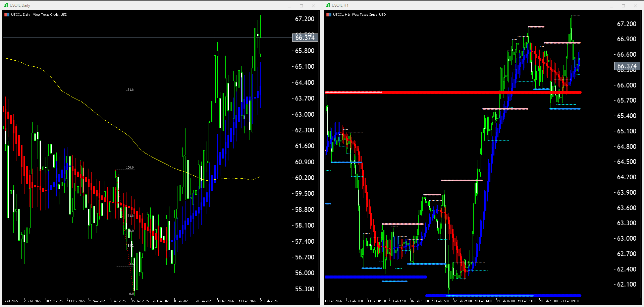644x307 pixels.
Task: Close the USOIL,H1 chart window
Action: coord(635,6)
